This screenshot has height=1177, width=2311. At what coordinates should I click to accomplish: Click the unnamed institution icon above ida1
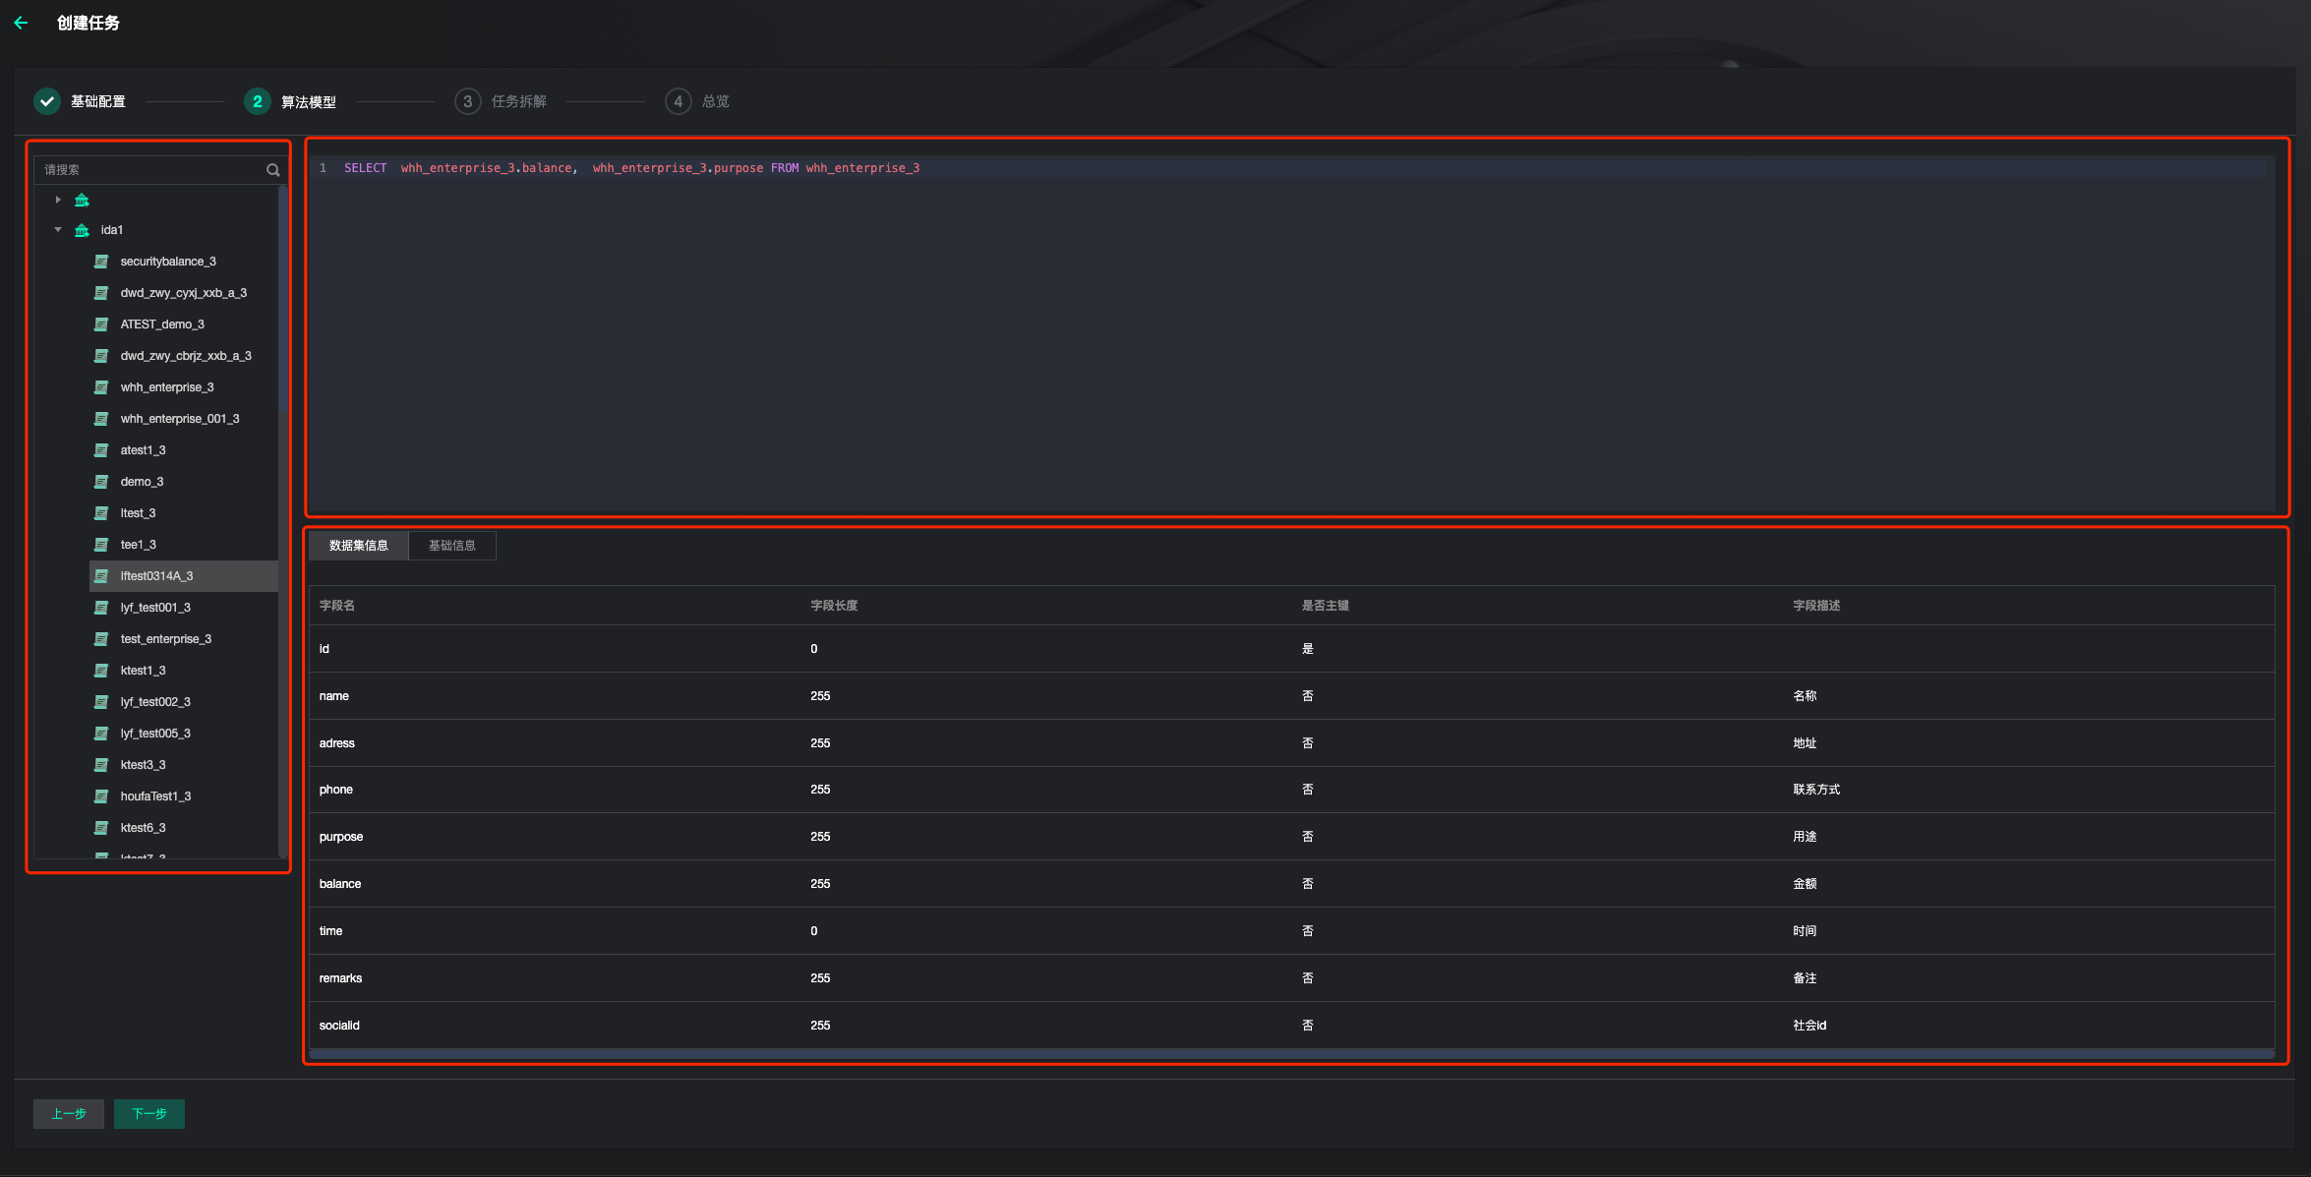[x=83, y=201]
